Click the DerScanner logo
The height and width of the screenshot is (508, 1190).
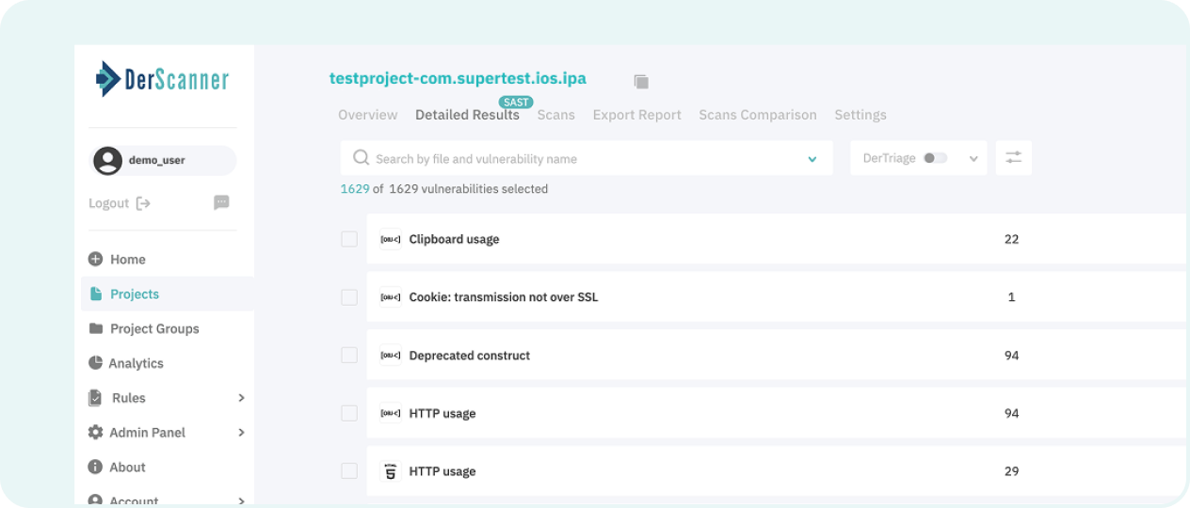click(x=163, y=79)
